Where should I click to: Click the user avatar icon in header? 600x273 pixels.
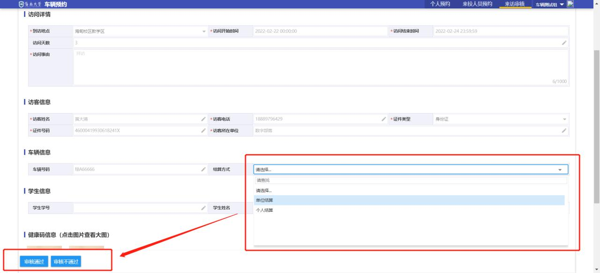[x=570, y=4]
